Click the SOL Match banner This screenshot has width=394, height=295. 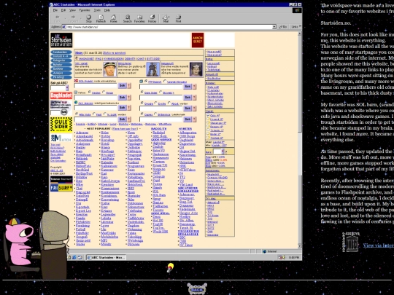click(x=61, y=138)
